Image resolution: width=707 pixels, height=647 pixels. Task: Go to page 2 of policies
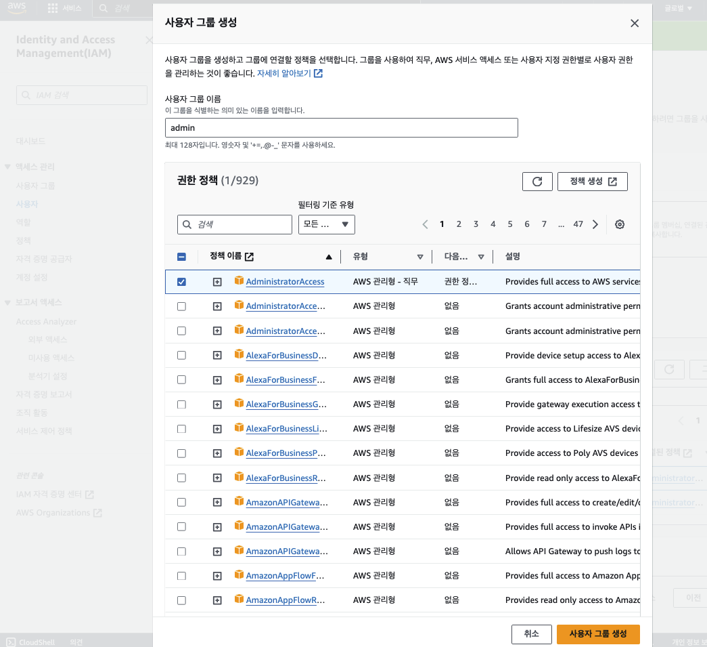(x=459, y=224)
